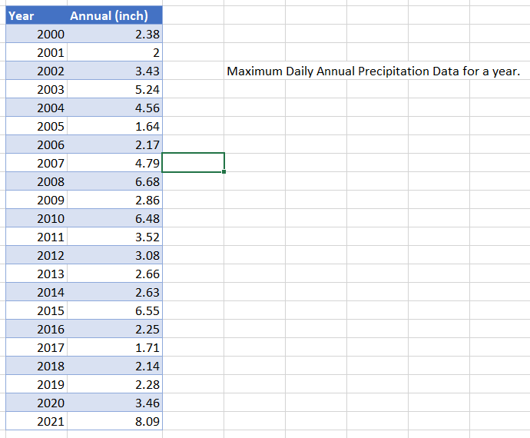Screen dimensions: 530x438
Task: Click the cell with value 6.68
Action: tap(114, 181)
